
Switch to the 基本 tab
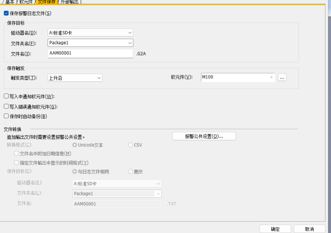(9, 2)
